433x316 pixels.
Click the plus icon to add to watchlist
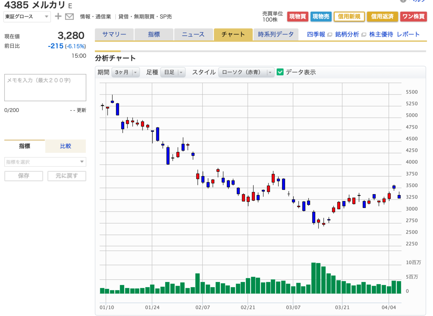(58, 16)
